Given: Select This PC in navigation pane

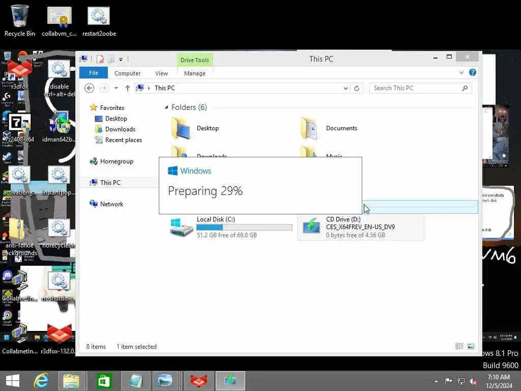Looking at the screenshot, I should 110,183.
